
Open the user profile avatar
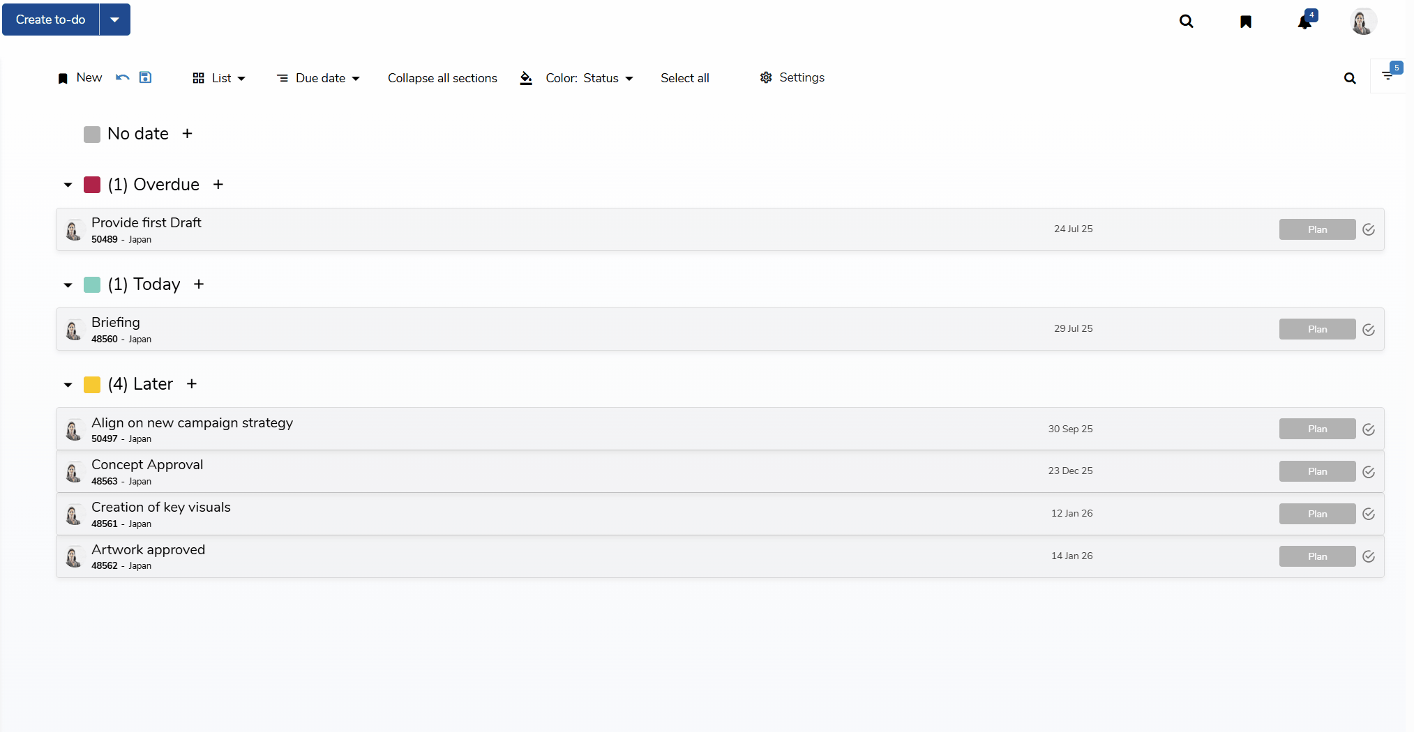[x=1362, y=22]
